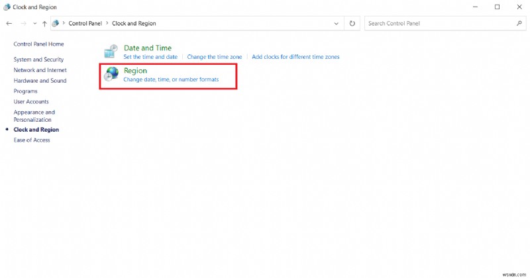Open Change the time zone link

click(x=215, y=57)
